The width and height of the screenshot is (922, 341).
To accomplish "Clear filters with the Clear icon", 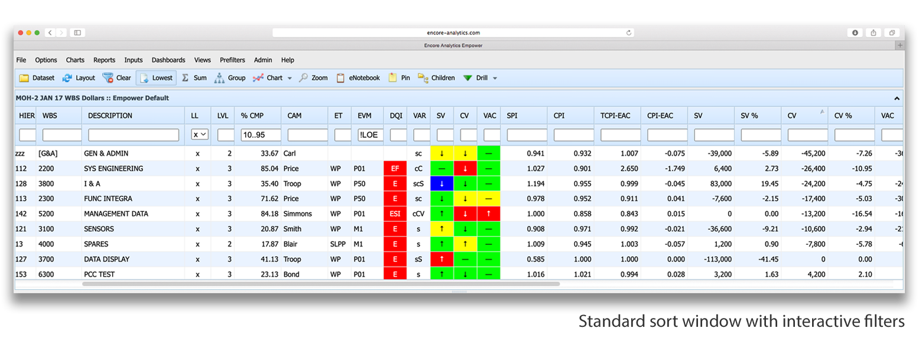I will [108, 78].
